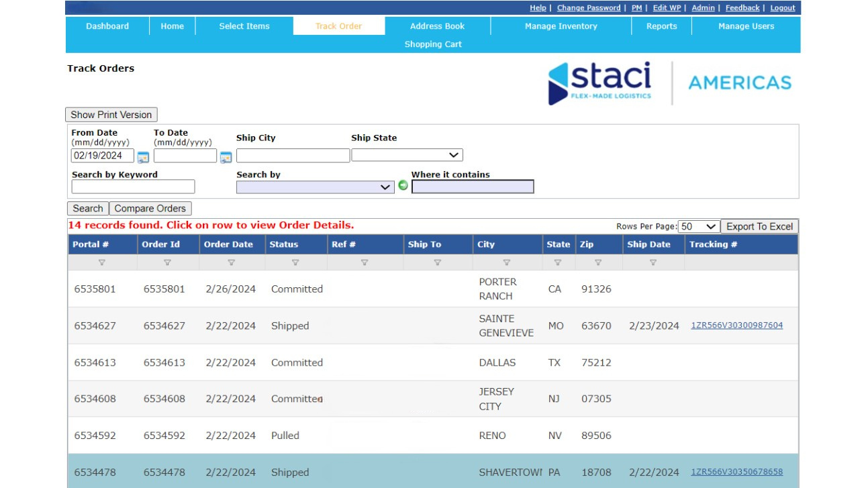Click the green go arrow beside Search by

tap(403, 185)
